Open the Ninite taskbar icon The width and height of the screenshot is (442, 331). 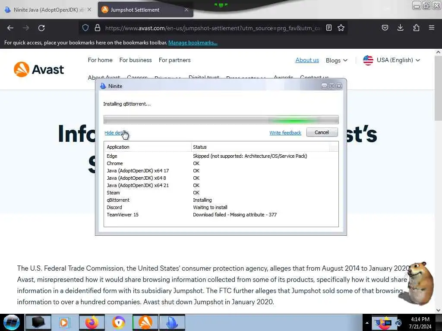point(172,322)
